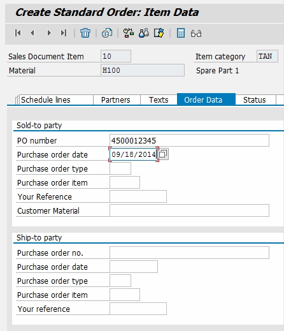Click 'Create Standard Order: Item Data' title
The width and height of the screenshot is (284, 331).
[x=107, y=12]
